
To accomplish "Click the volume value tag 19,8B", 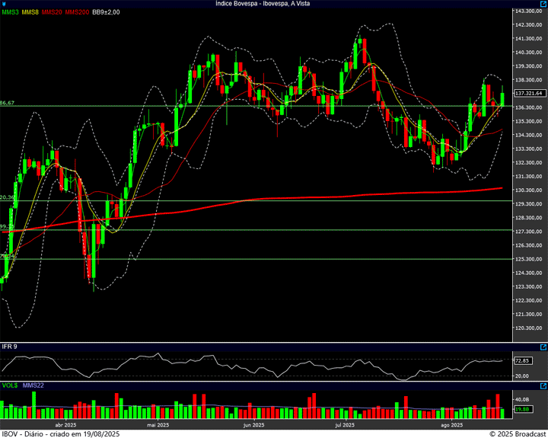I will (524, 409).
